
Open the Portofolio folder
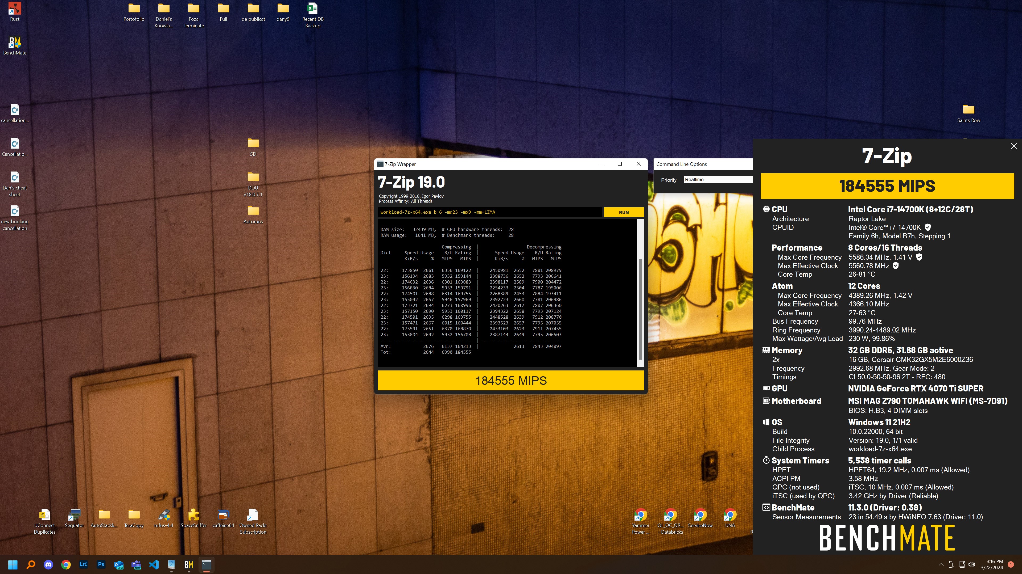coord(134,12)
